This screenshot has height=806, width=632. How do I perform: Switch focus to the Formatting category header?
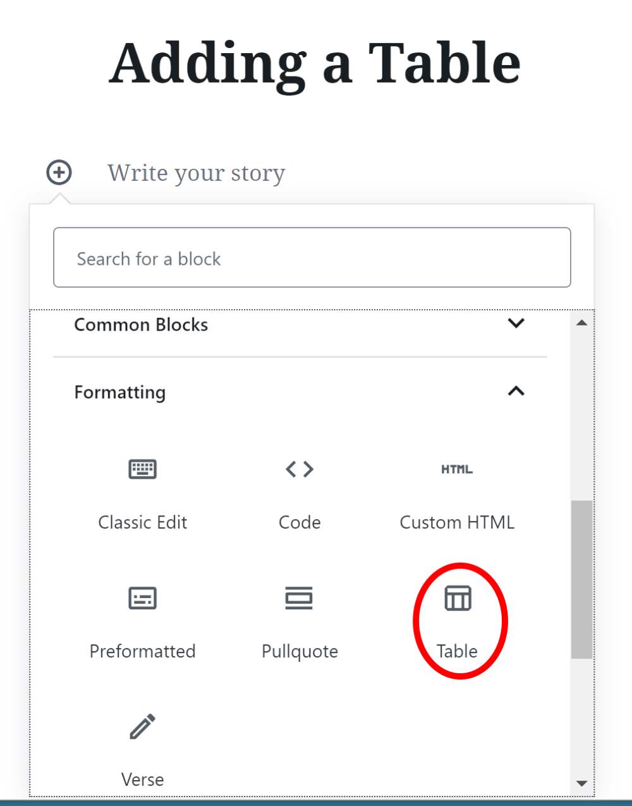119,392
